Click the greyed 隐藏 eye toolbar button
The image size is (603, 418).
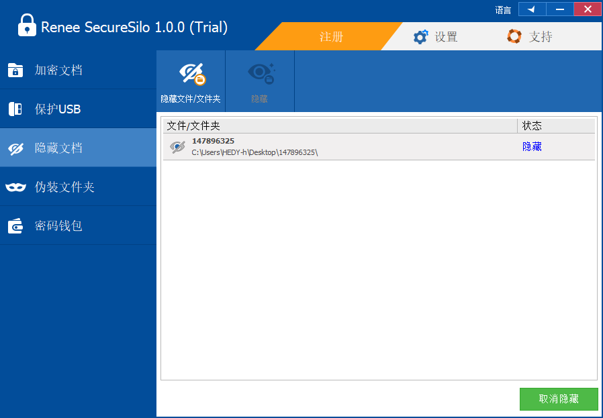coord(260,81)
